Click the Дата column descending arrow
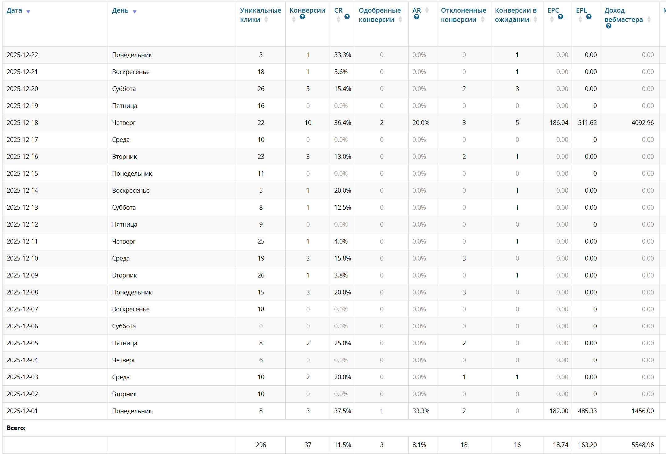666x460 pixels. [28, 12]
